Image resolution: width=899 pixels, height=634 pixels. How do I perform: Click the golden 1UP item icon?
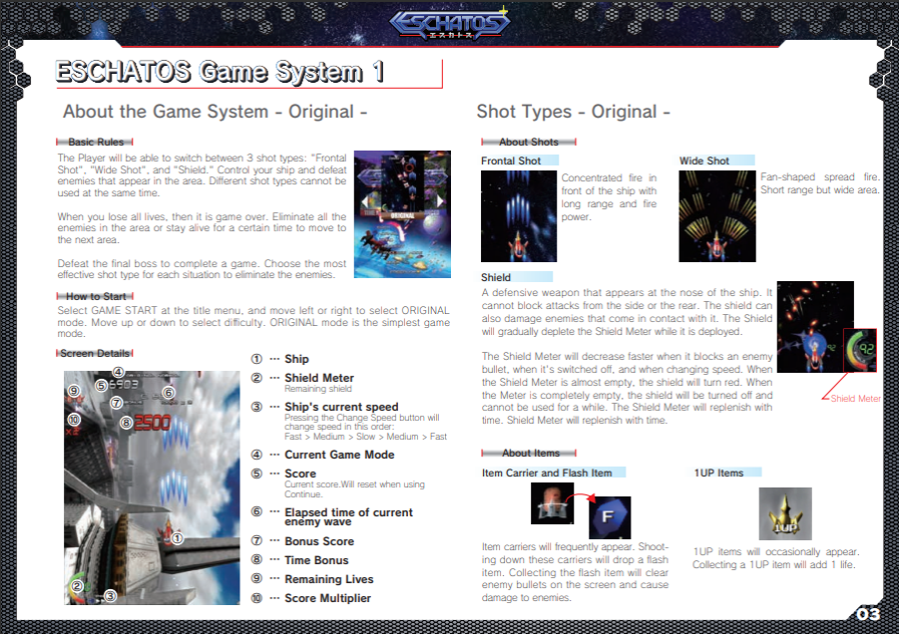point(785,513)
